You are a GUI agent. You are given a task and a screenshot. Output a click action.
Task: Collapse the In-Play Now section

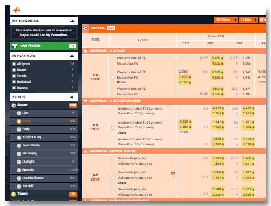click(72, 56)
